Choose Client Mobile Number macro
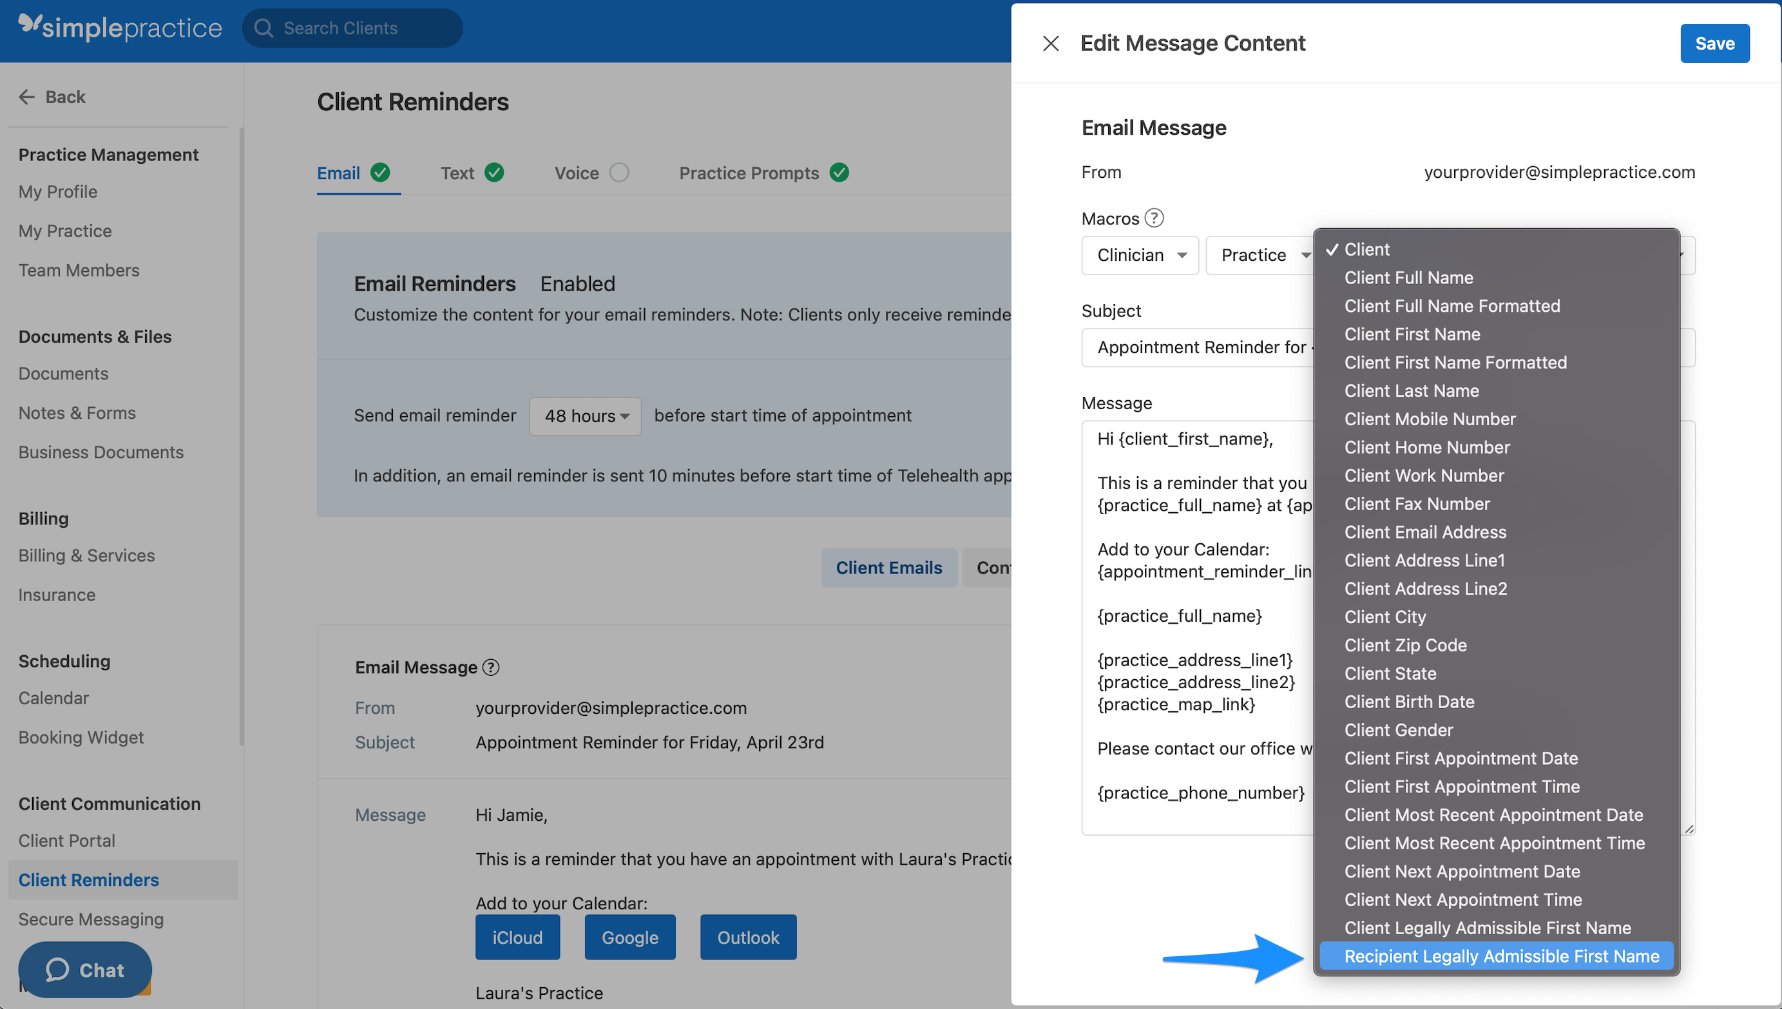 point(1497,419)
